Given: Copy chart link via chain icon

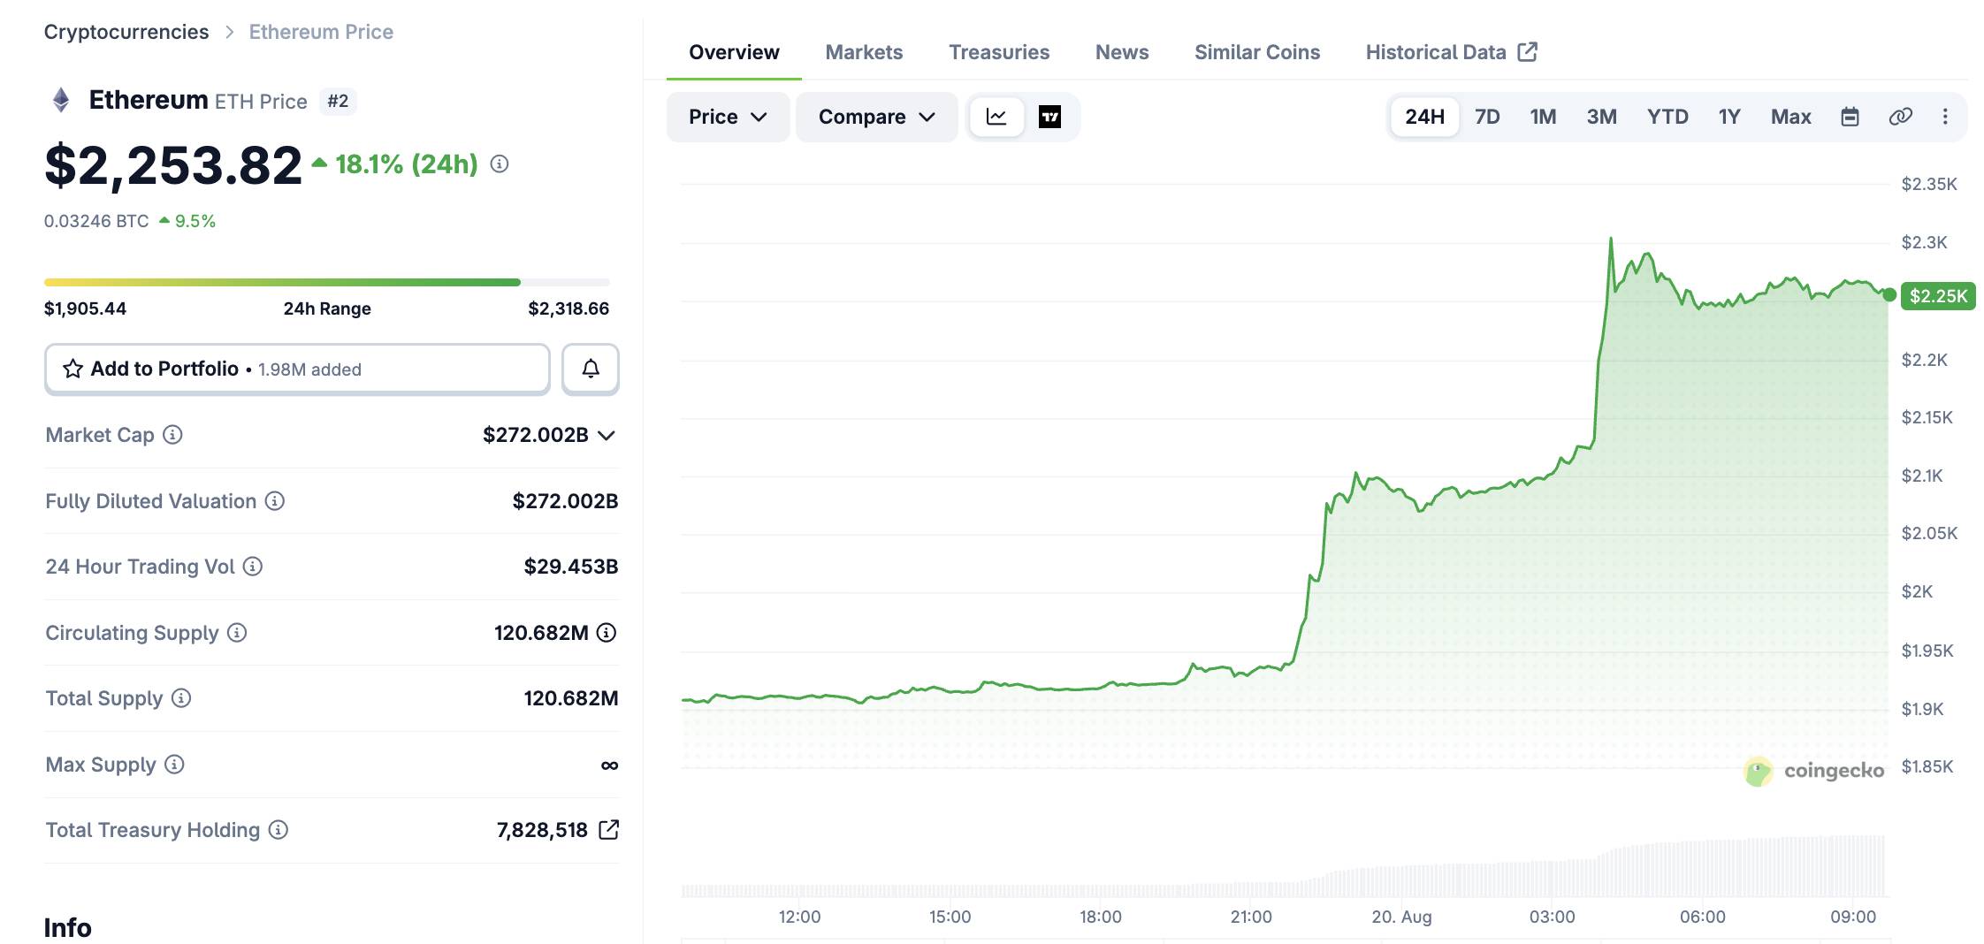Looking at the screenshot, I should (x=1900, y=117).
